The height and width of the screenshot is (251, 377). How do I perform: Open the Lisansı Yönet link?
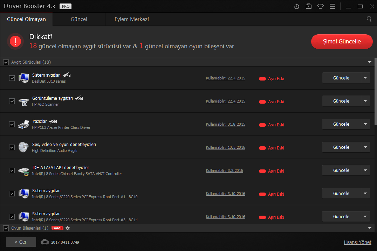[357, 242]
